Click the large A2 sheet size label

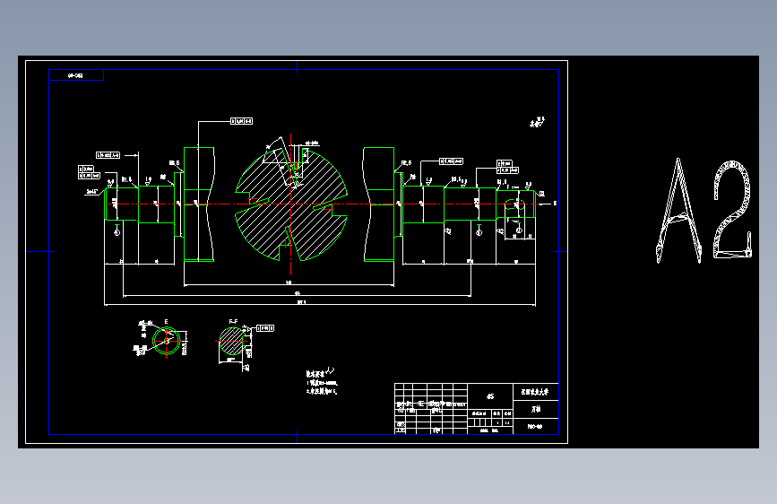point(704,211)
